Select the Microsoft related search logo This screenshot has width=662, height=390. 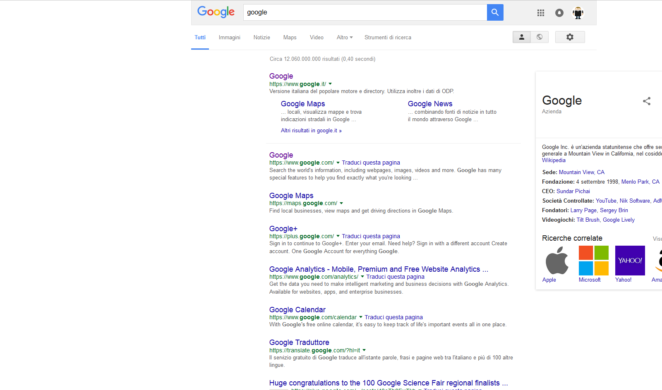coord(594,261)
